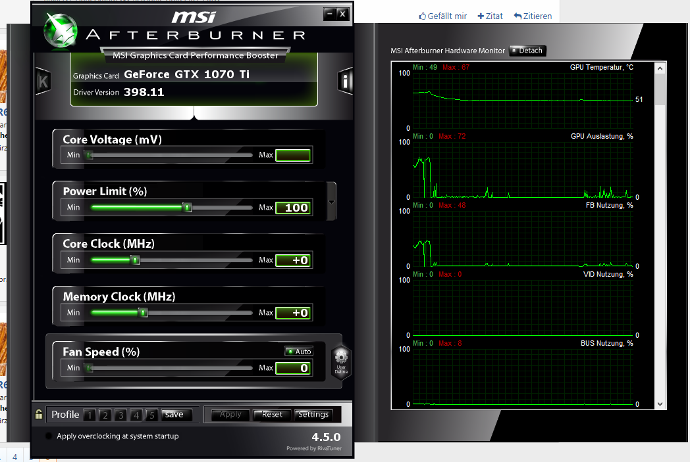The image size is (690, 462).
Task: Click the BUS Nutzung graph label
Action: 607,343
